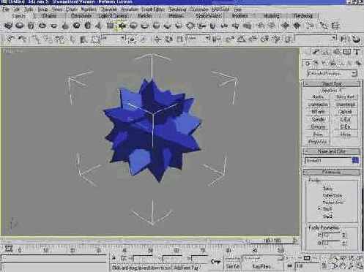Viewport: 364px width, 272px height.
Task: Click the time slider showing 100 / 100
Action: point(272,241)
